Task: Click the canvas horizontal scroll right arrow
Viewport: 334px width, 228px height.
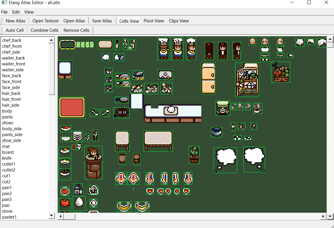Action: pos(323,217)
